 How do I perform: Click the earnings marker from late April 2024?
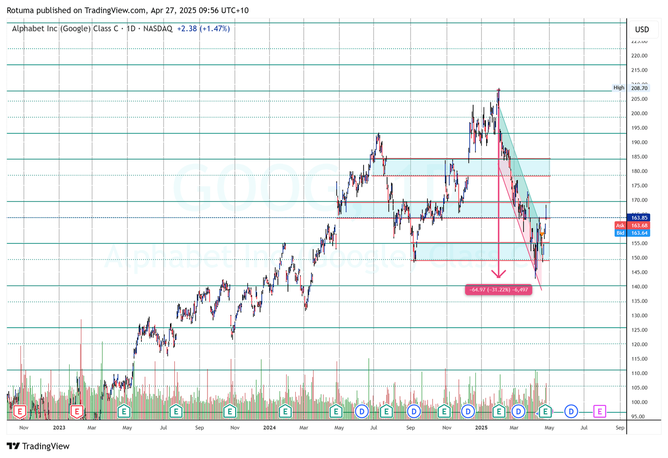coord(336,411)
